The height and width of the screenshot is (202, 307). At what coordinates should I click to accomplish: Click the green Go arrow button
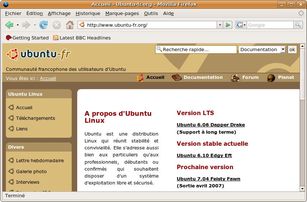click(x=228, y=25)
